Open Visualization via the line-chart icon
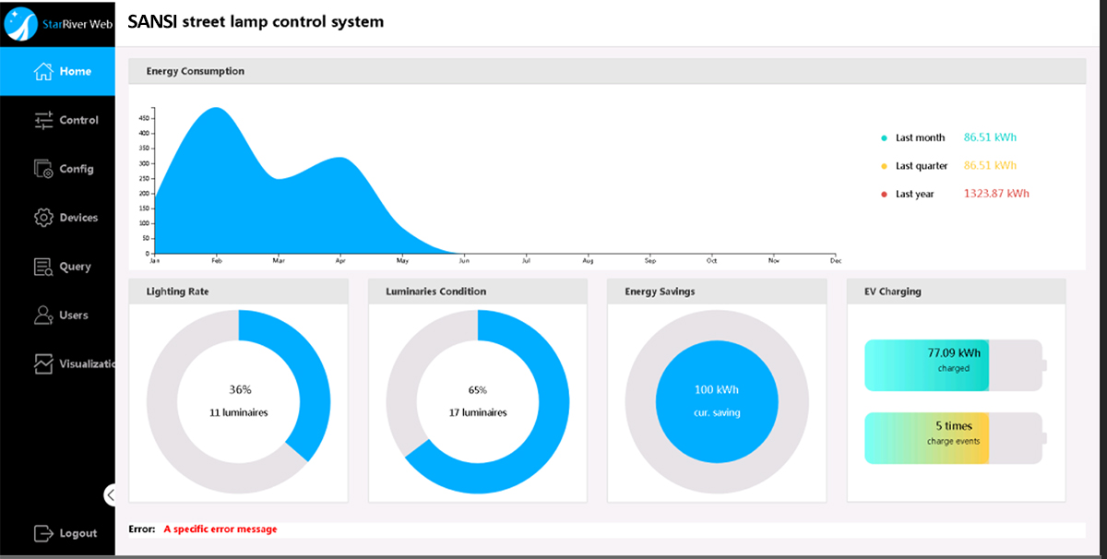Image resolution: width=1107 pixels, height=559 pixels. [x=43, y=363]
